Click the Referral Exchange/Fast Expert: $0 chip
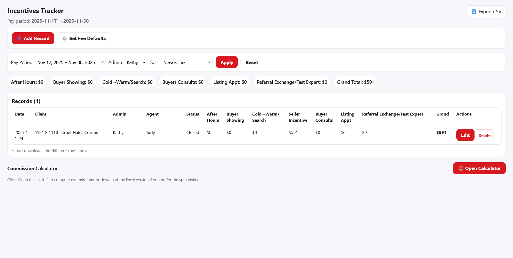513x258 pixels. [x=292, y=82]
